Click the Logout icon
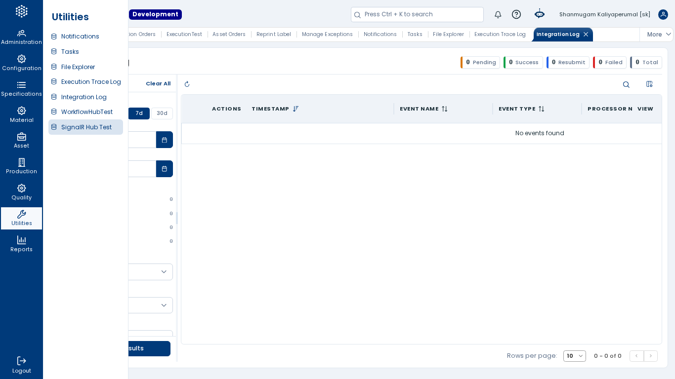 pos(21,361)
